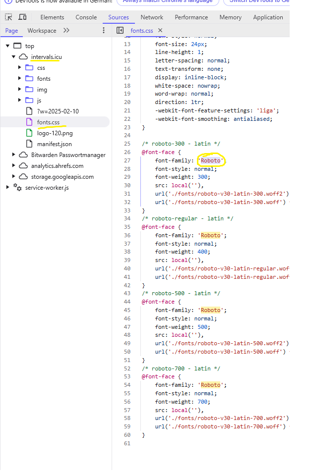This screenshot has height=472, width=313.
Task: Click line number 27 in gutter
Action: pos(127,160)
